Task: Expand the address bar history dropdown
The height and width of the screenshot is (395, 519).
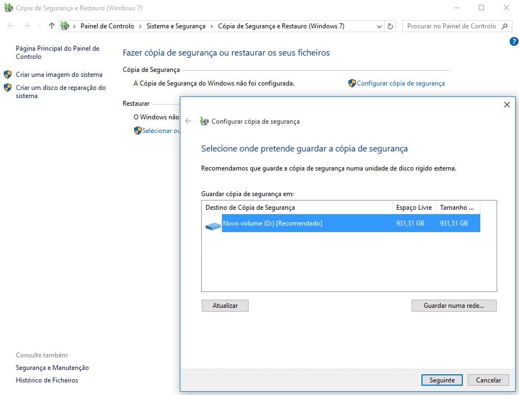Action: coord(379,27)
